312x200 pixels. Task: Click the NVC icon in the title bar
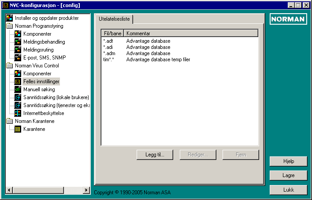pos(6,5)
